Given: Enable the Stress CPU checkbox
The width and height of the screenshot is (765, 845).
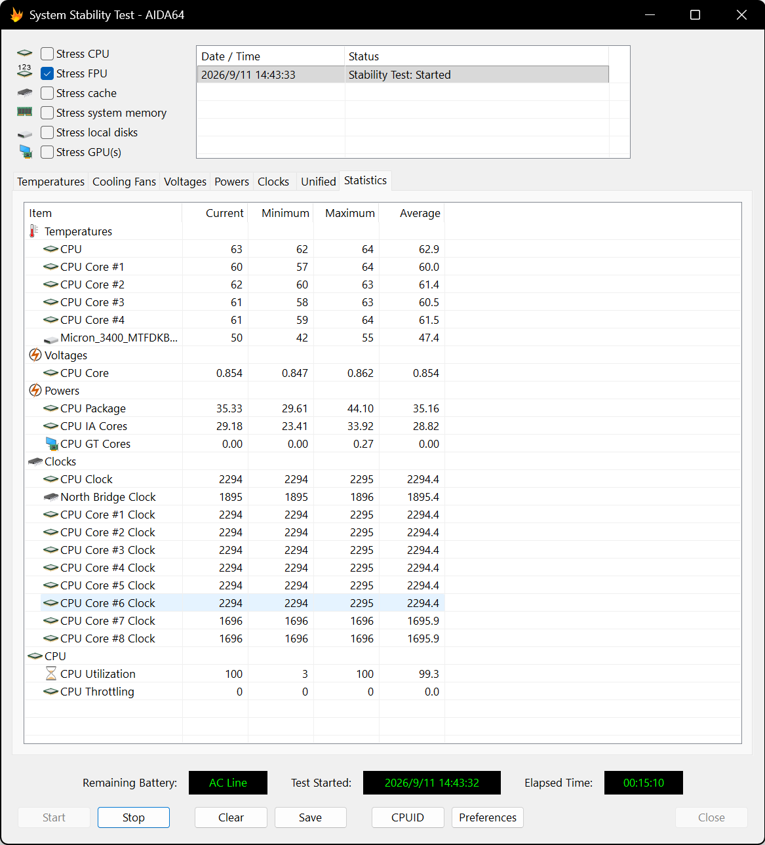Looking at the screenshot, I should coord(47,54).
